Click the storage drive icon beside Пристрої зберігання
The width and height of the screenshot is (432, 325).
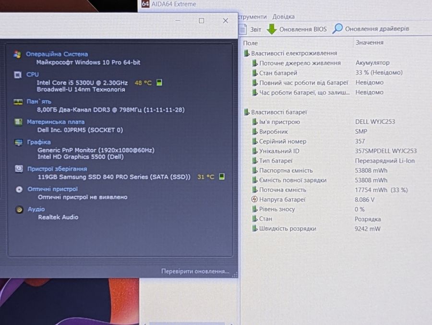tap(19, 169)
